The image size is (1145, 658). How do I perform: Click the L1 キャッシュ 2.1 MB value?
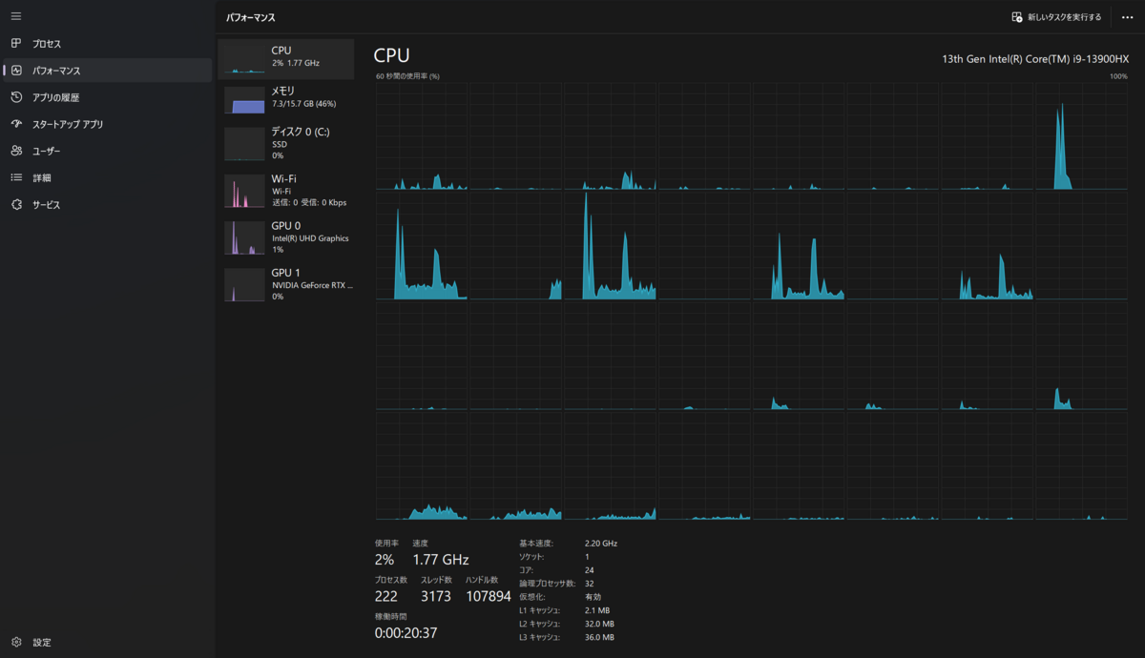coord(597,609)
